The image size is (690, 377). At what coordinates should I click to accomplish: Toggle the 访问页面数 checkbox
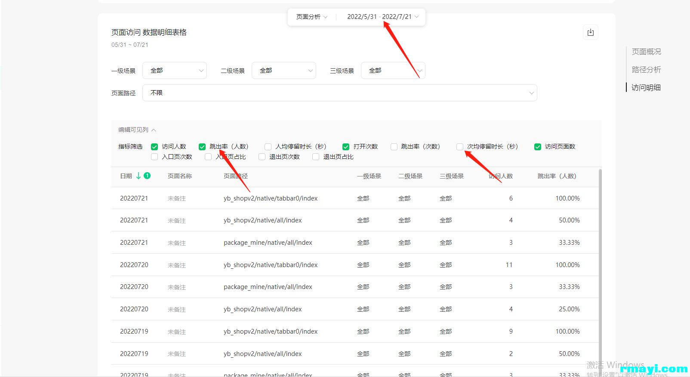(538, 147)
